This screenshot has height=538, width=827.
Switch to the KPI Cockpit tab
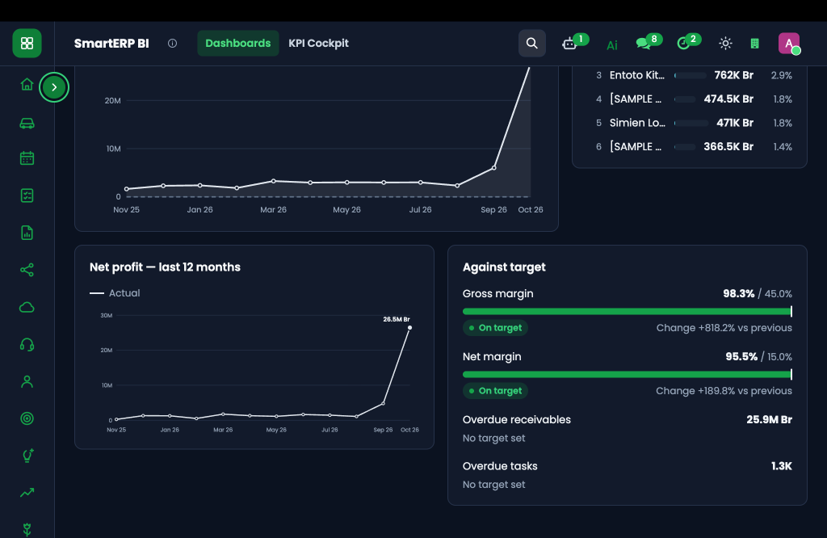click(x=318, y=44)
